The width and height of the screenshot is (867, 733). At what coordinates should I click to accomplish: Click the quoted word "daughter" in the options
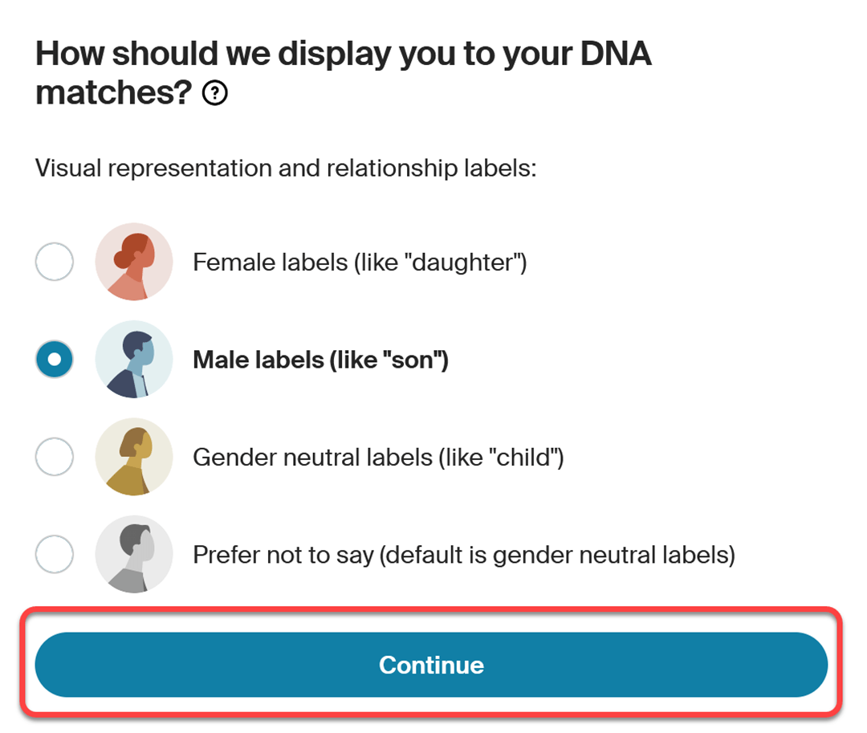point(462,262)
